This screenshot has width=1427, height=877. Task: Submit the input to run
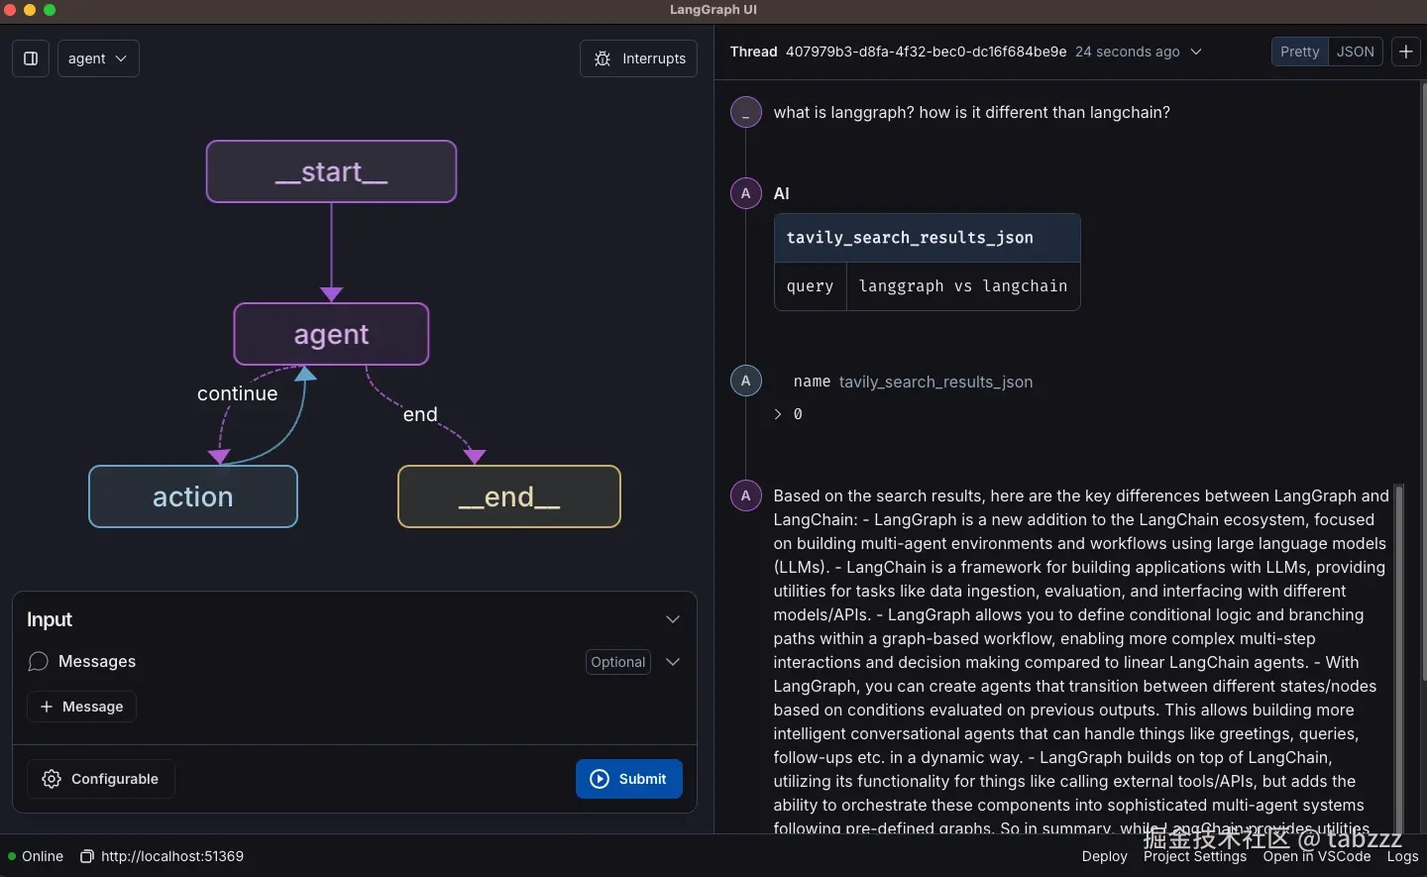pyautogui.click(x=629, y=779)
